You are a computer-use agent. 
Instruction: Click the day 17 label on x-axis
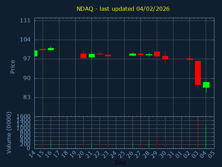pos(57,154)
